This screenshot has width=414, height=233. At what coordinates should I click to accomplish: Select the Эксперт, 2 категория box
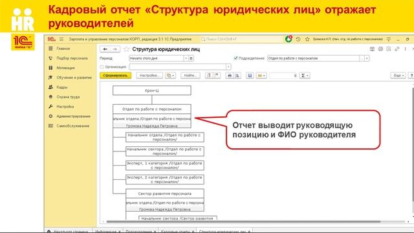(165, 179)
